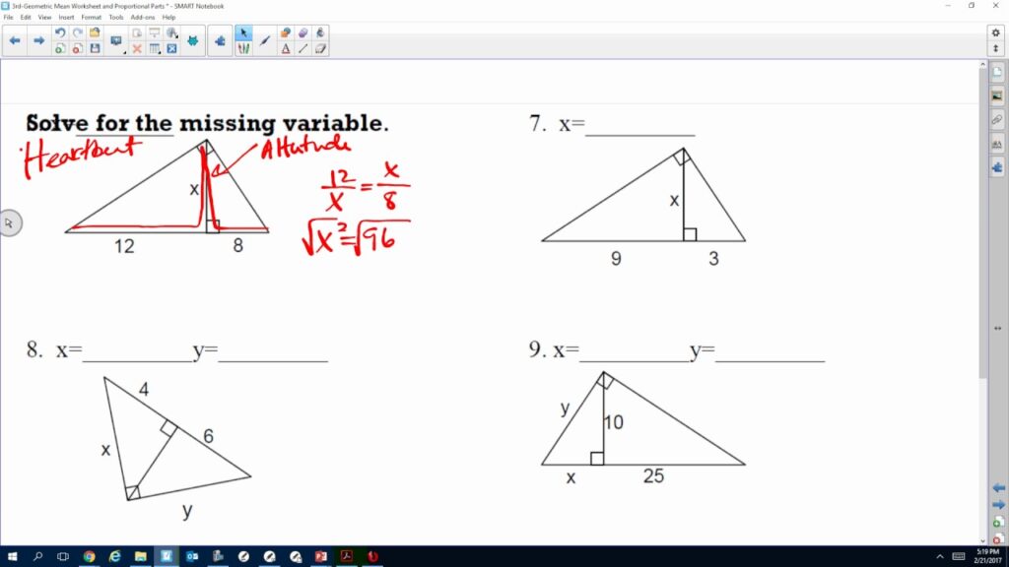Add a page using the sidebar green plus icon

click(x=998, y=522)
